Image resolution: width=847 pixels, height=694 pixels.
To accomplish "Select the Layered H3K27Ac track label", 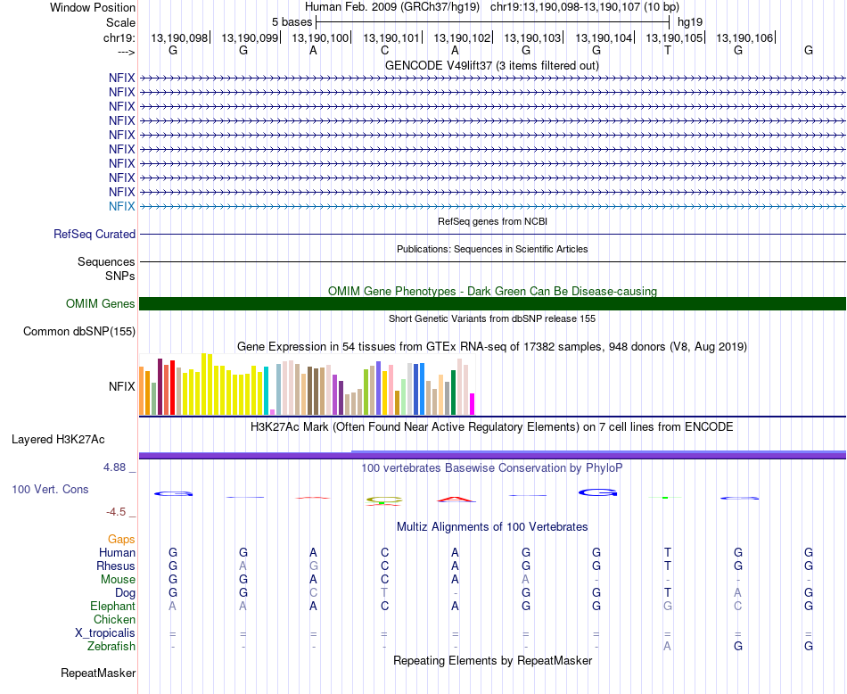I will pos(58,440).
